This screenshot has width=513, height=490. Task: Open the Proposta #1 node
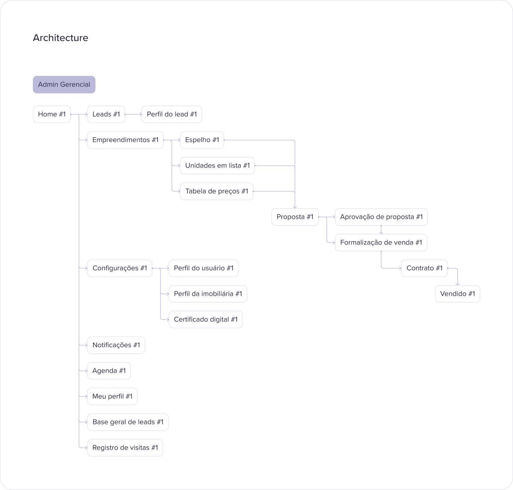(x=295, y=217)
